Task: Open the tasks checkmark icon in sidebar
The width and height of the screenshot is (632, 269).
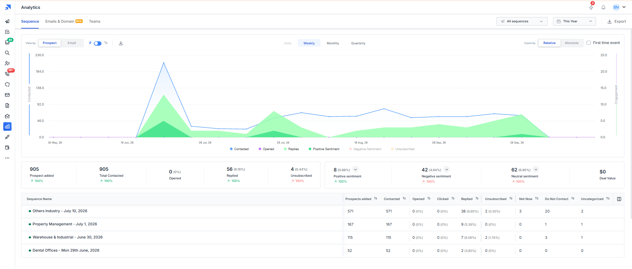Action: [x=7, y=32]
